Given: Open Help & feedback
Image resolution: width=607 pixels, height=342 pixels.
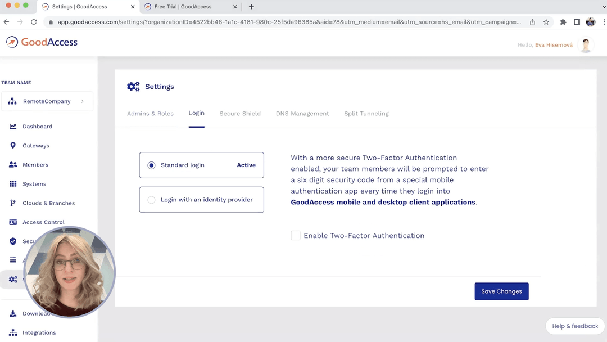Looking at the screenshot, I should 575,326.
